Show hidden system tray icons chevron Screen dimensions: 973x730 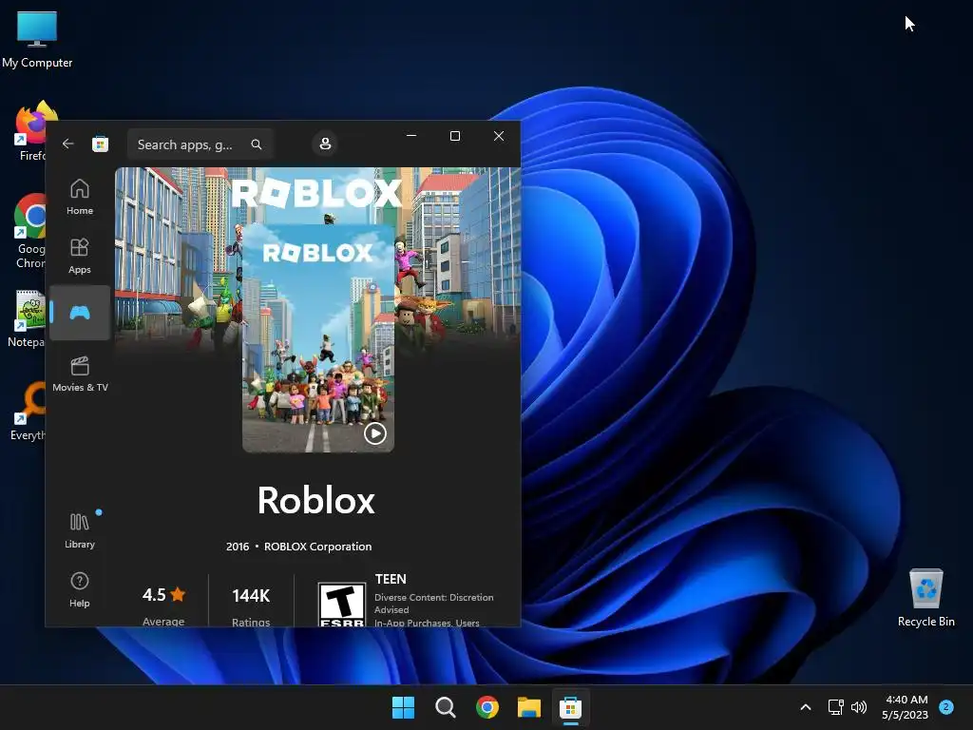(x=806, y=707)
